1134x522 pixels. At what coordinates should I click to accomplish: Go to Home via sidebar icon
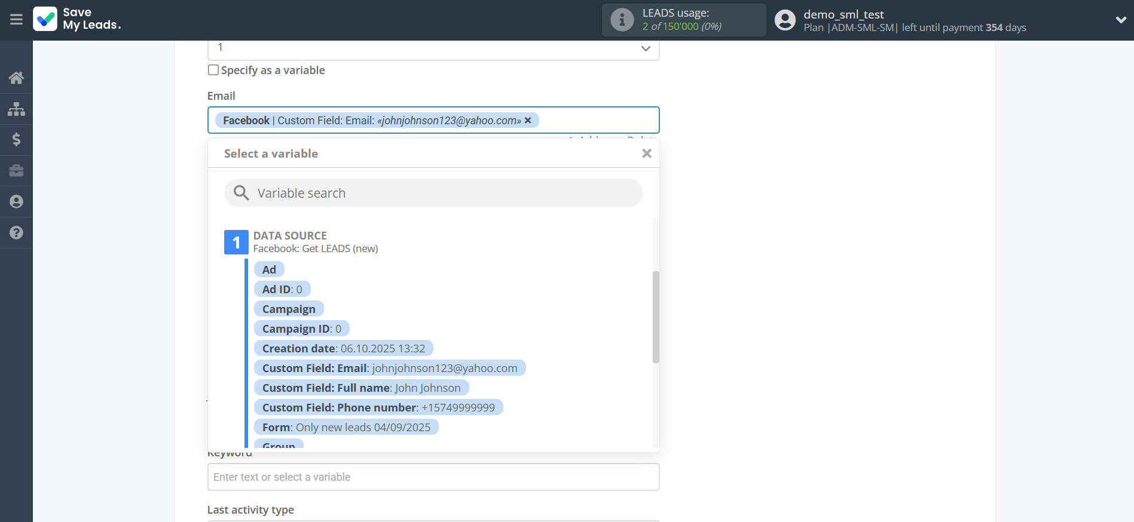click(16, 78)
